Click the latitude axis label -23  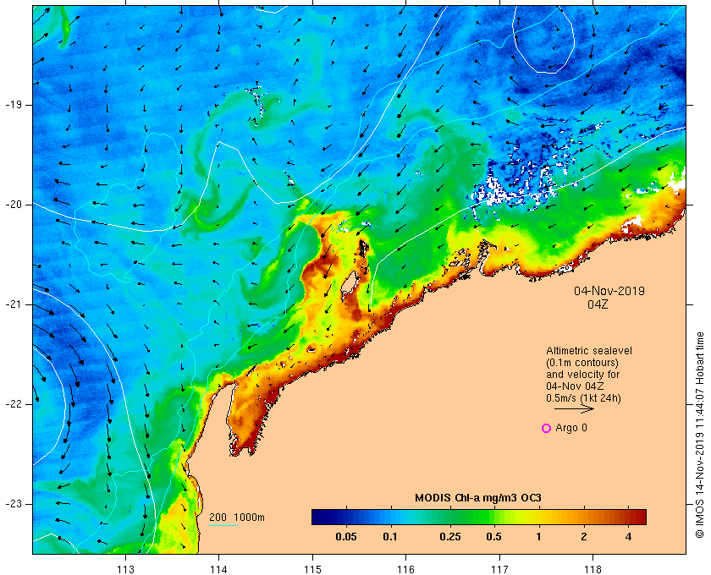point(13,504)
